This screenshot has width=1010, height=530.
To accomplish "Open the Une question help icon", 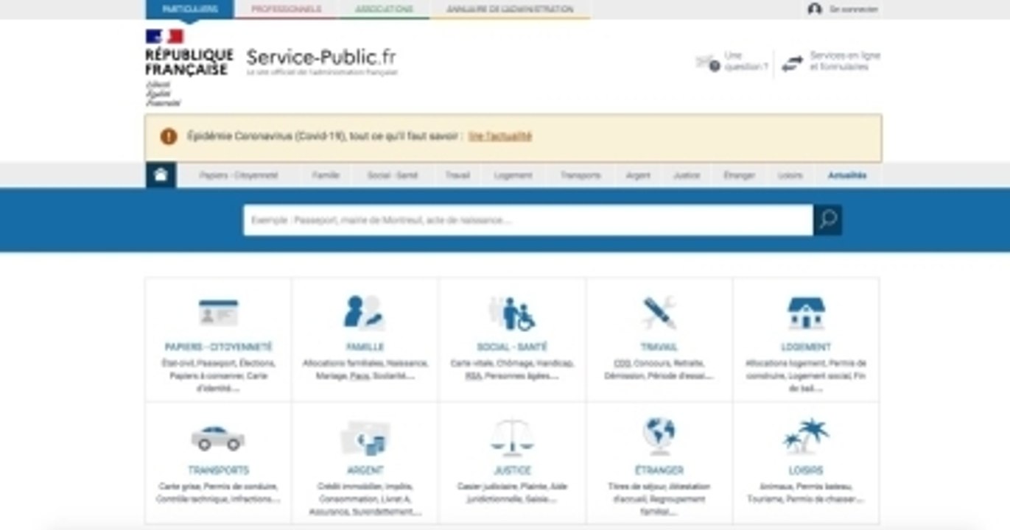I will pos(707,63).
